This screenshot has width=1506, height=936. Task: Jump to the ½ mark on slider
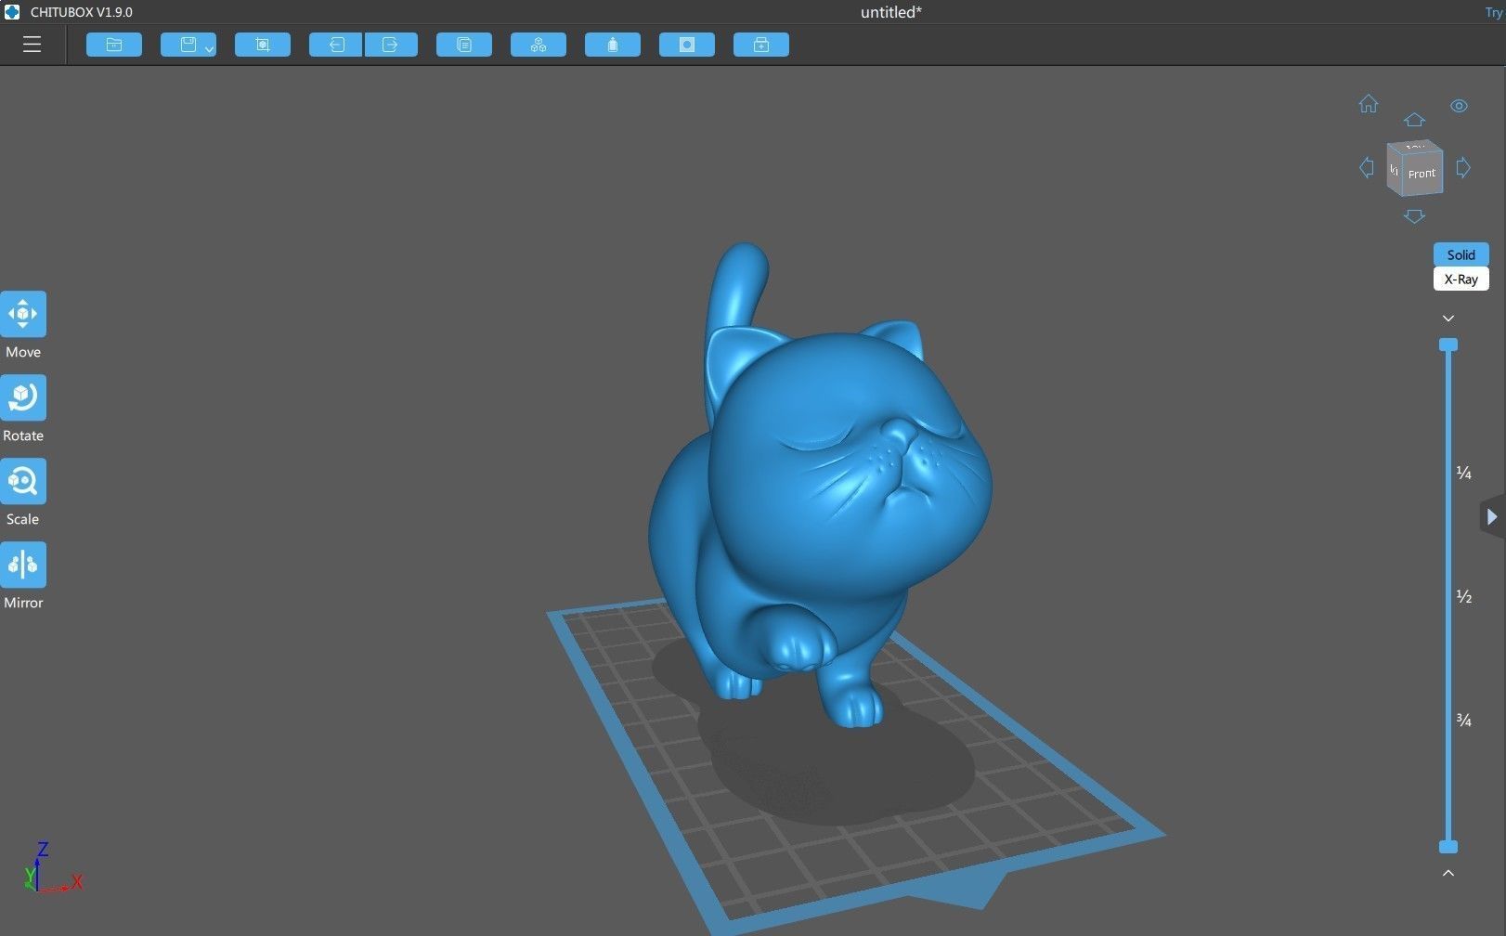click(1463, 597)
